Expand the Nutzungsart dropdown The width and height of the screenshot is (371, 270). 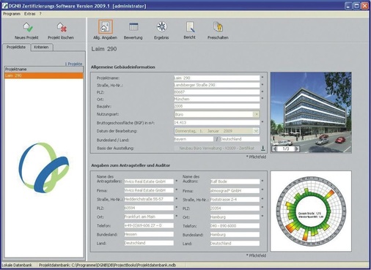tap(256, 114)
